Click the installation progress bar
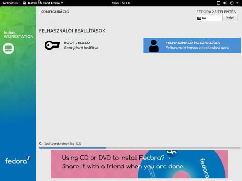This screenshot has width=242, height=181. (140, 148)
